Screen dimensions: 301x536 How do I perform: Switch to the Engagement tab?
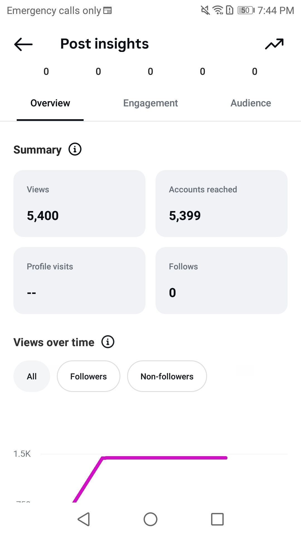(151, 103)
